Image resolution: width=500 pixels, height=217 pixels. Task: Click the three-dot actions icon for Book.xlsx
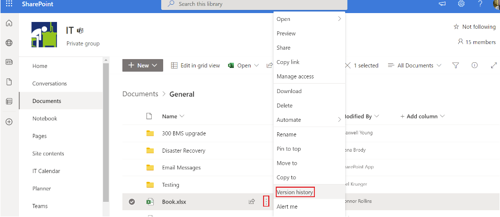pyautogui.click(x=266, y=201)
